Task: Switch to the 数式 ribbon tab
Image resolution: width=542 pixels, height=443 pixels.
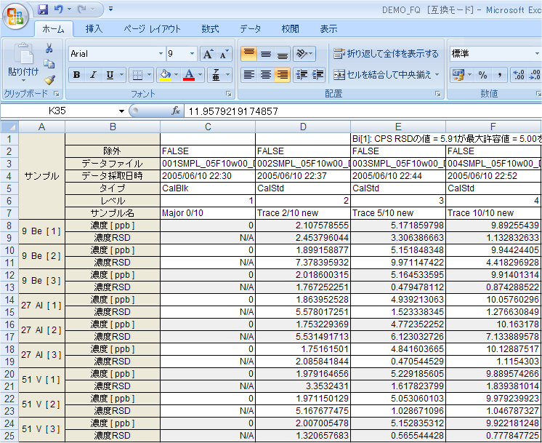Action: [210, 29]
